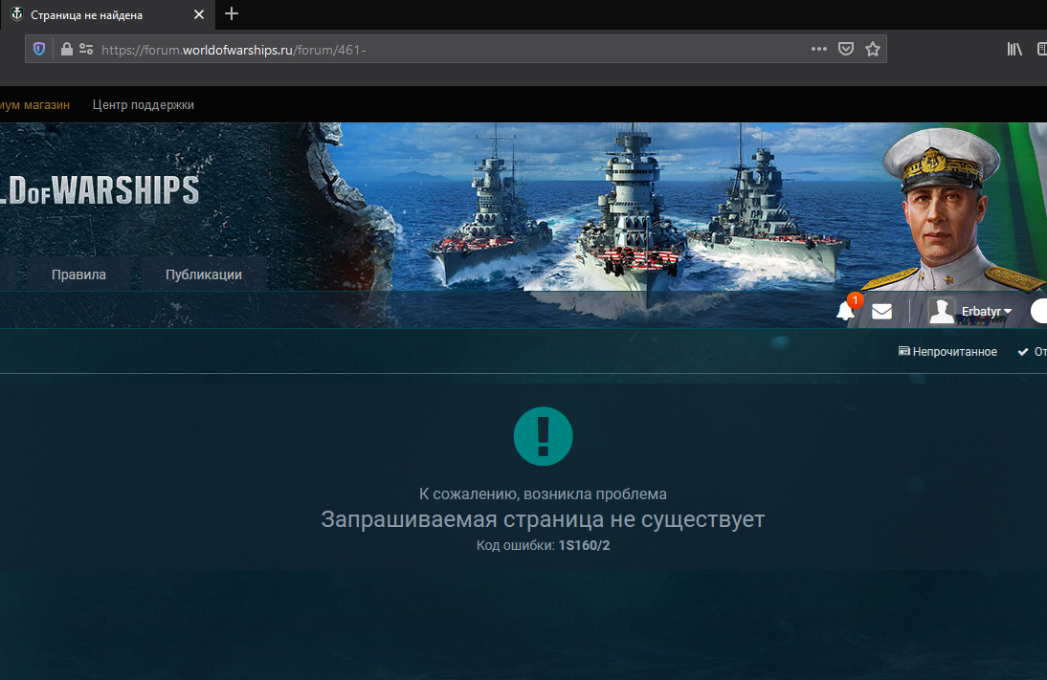Click World of Warships logo
1047x680 pixels.
tap(100, 190)
